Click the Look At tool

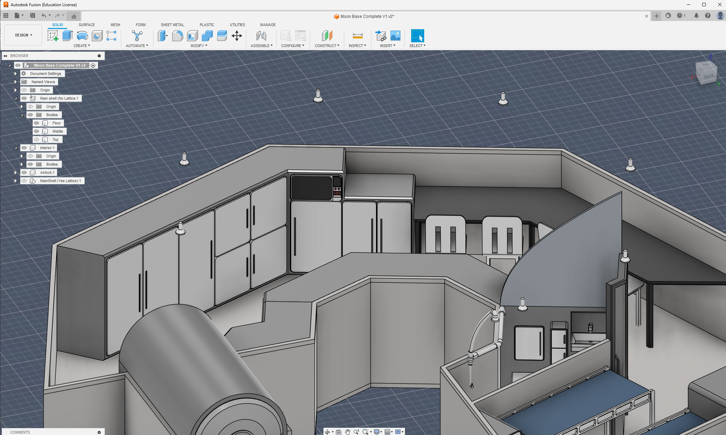pyautogui.click(x=339, y=432)
